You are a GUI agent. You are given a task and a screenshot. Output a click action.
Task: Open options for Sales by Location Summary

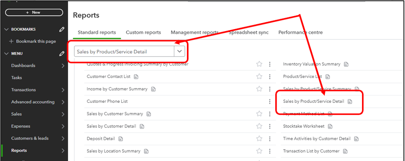[x=270, y=151]
